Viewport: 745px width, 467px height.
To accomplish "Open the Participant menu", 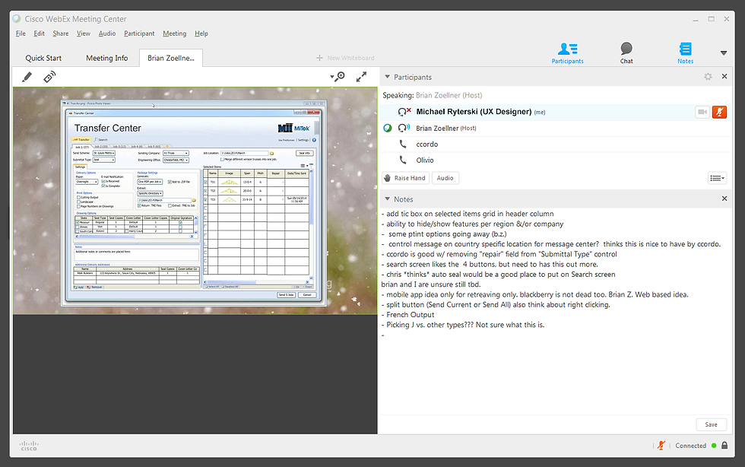I will click(x=139, y=33).
